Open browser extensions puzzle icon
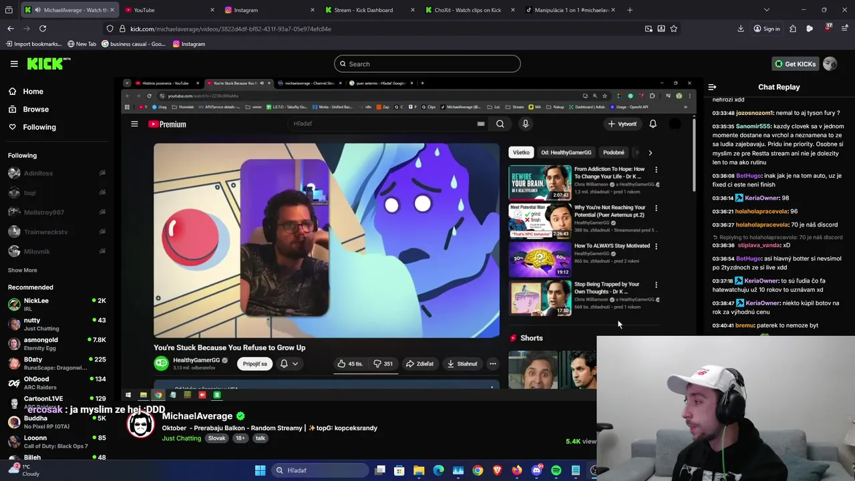Screen dimensions: 855x481 click(x=793, y=29)
